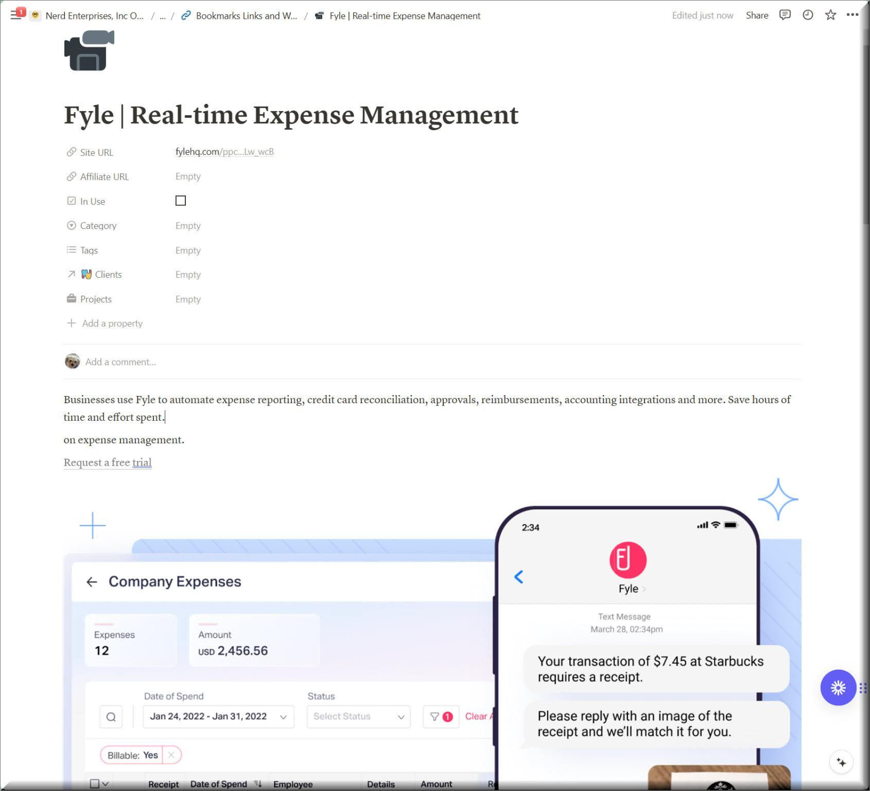Click the filter funnel icon with badge 1

(441, 716)
